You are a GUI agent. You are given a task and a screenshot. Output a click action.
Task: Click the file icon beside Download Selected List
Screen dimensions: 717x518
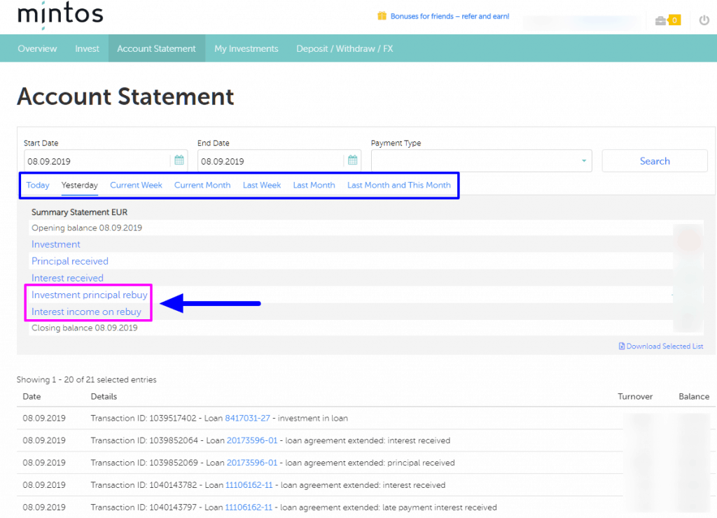(622, 346)
